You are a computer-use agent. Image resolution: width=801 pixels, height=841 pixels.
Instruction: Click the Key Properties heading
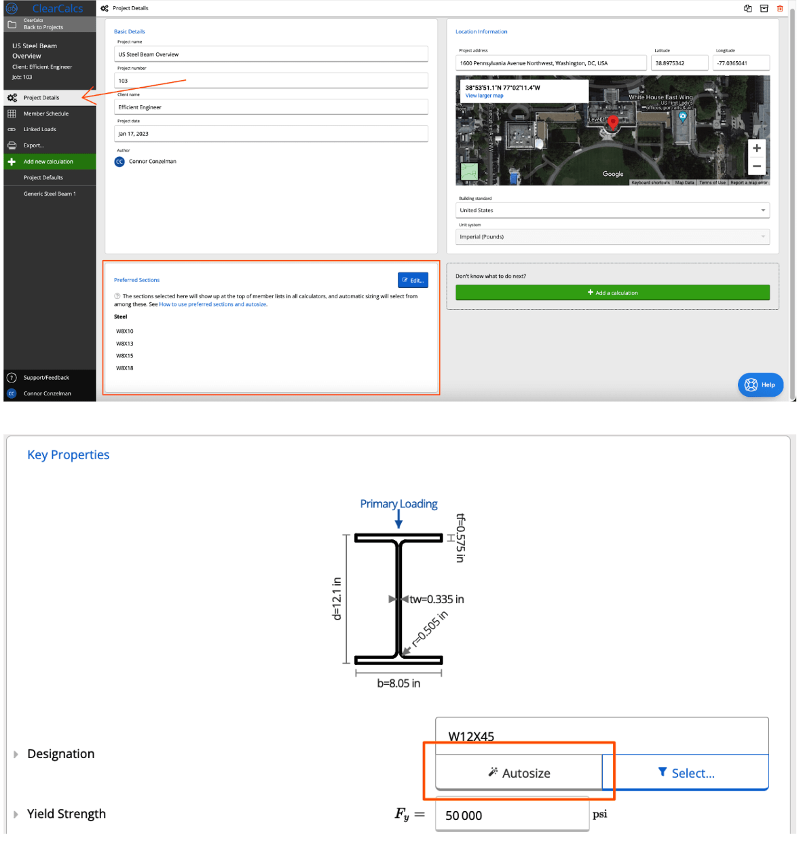click(68, 455)
